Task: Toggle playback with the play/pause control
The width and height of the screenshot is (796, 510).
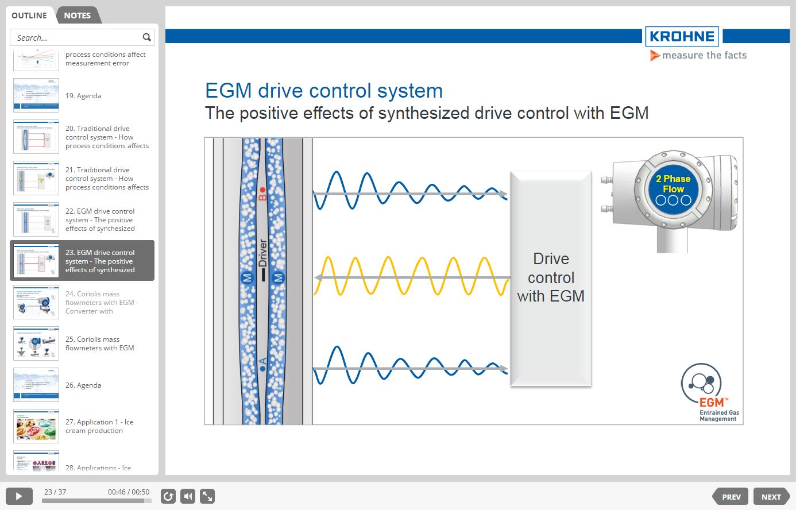Action: click(19, 496)
